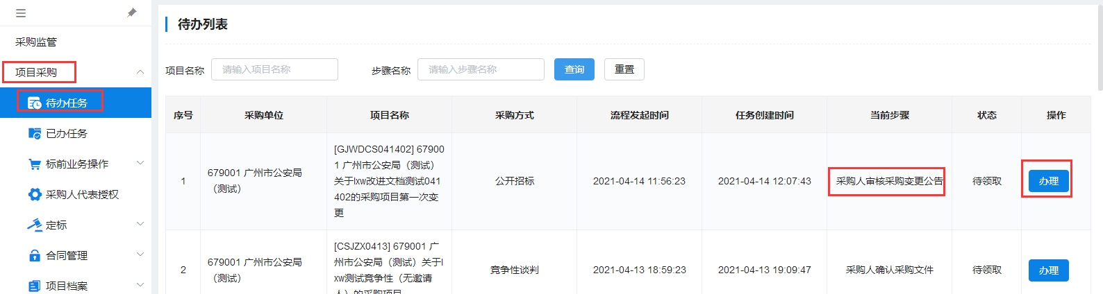Click 办理 for the first row
1103x294 pixels.
[1048, 181]
